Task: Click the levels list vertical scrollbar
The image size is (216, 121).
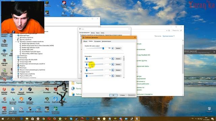Action: (x=124, y=67)
